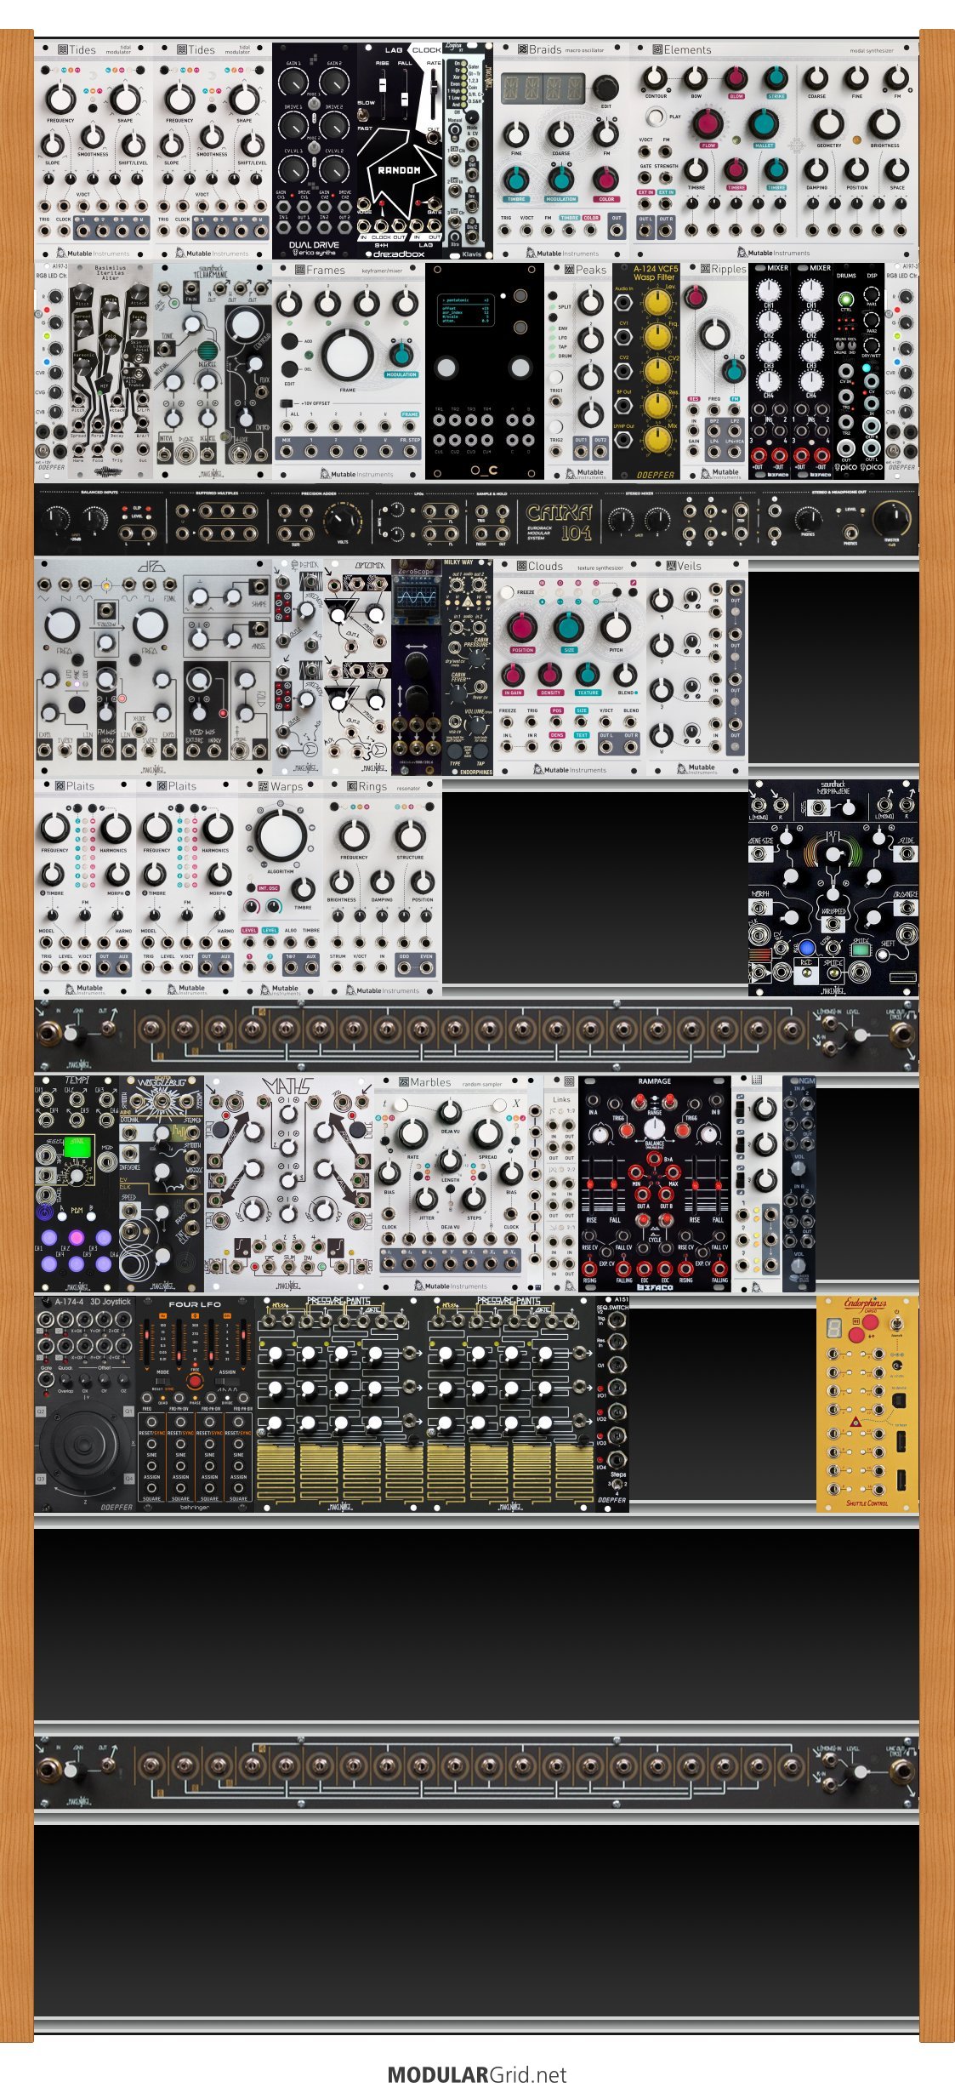Click the Braids EDIT encoder knob
Screen dimensions: 955x2093
coord(605,88)
